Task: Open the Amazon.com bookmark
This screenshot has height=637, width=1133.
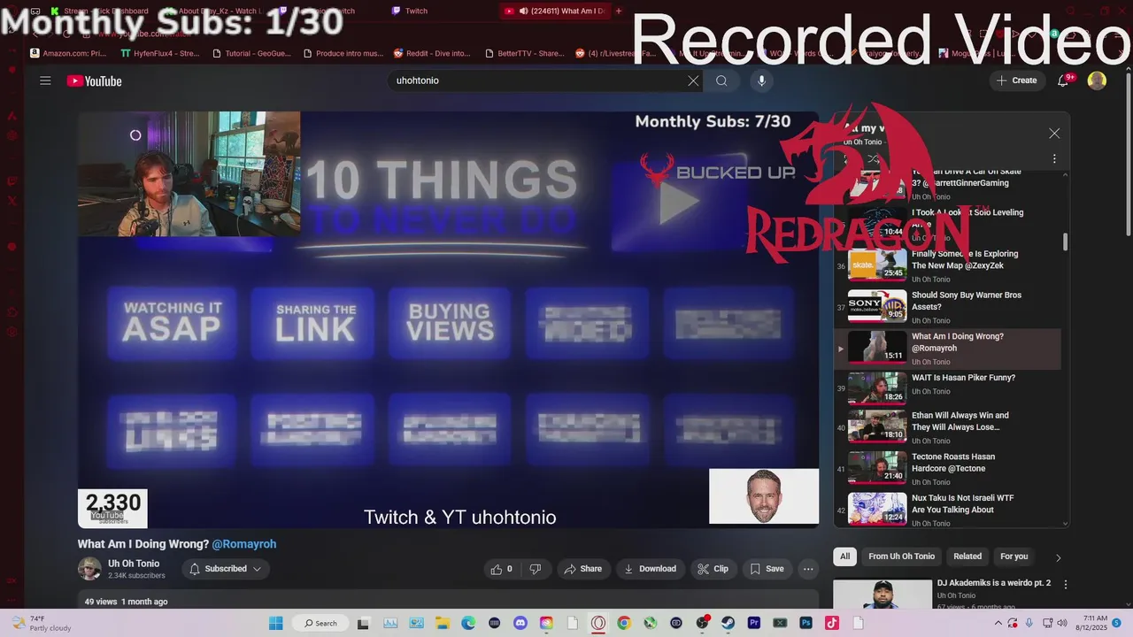Action: click(x=68, y=53)
